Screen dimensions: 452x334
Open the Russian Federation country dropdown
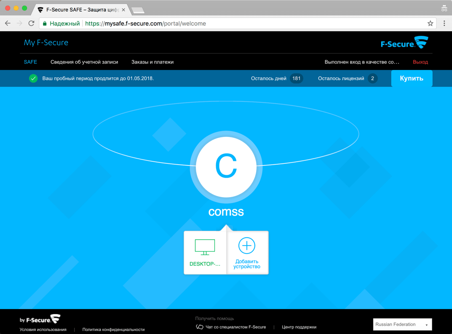[402, 324]
